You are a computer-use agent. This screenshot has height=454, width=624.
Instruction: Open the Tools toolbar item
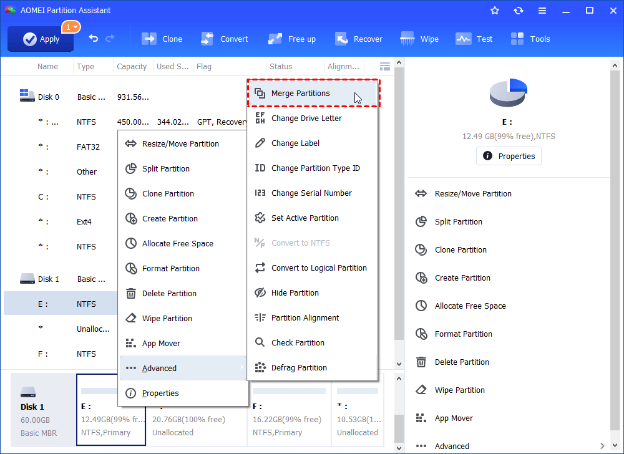(x=530, y=39)
